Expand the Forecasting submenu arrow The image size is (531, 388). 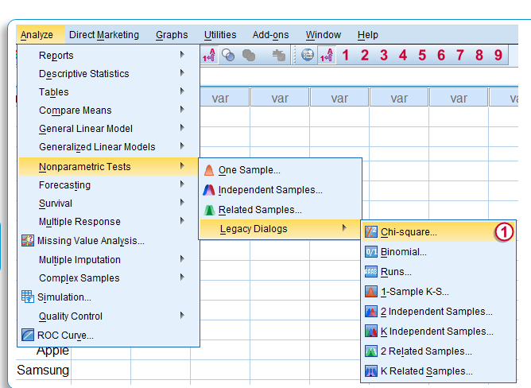[182, 184]
